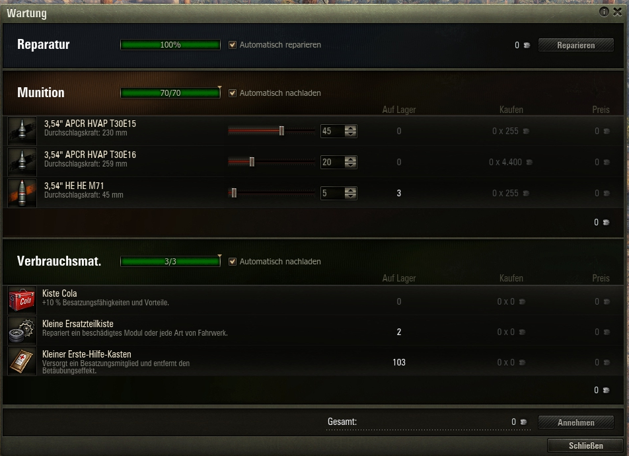The width and height of the screenshot is (629, 456).
Task: Decrease T30E16 shell count by one
Action: (350, 165)
